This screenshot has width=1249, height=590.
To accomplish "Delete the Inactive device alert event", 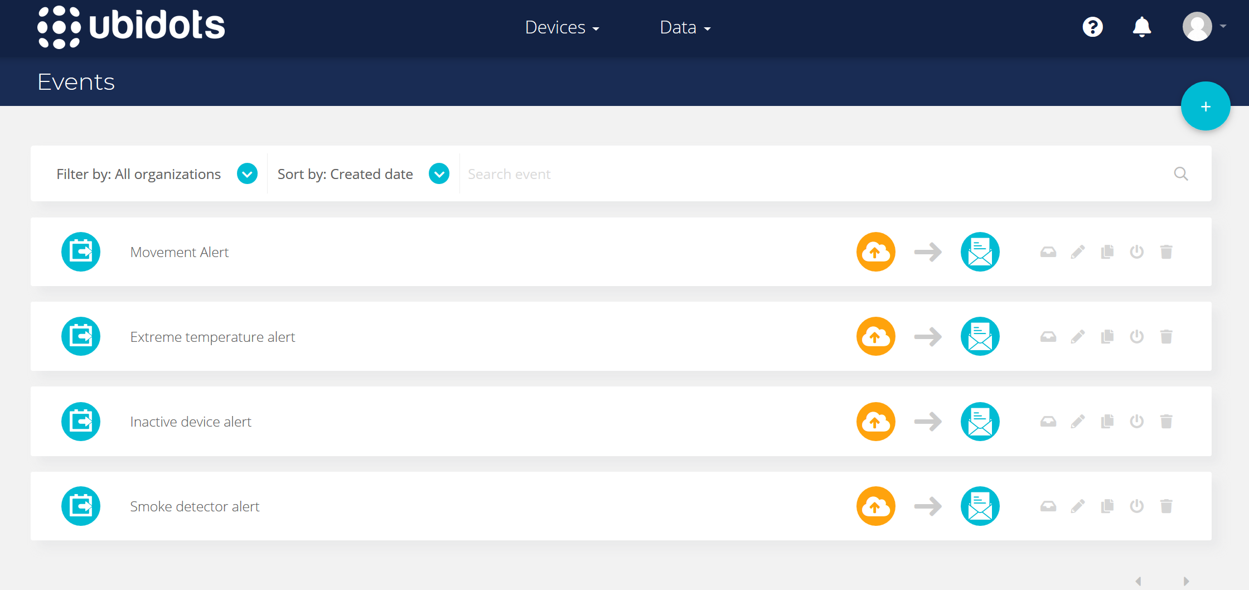I will (x=1166, y=422).
